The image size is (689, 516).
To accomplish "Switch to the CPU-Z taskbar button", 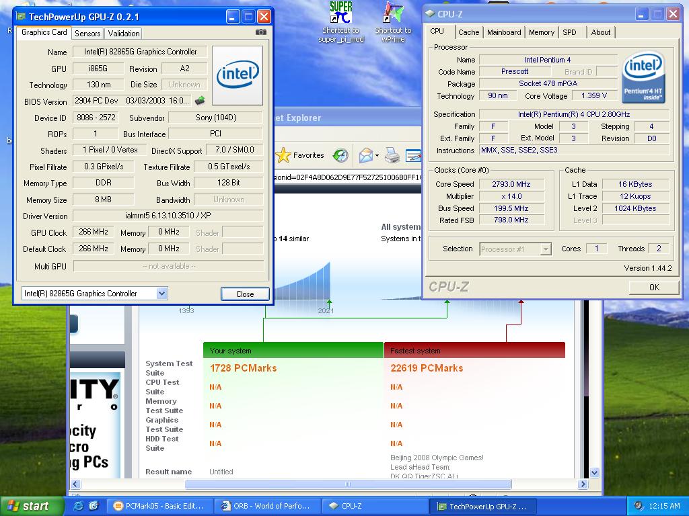I will pyautogui.click(x=375, y=506).
